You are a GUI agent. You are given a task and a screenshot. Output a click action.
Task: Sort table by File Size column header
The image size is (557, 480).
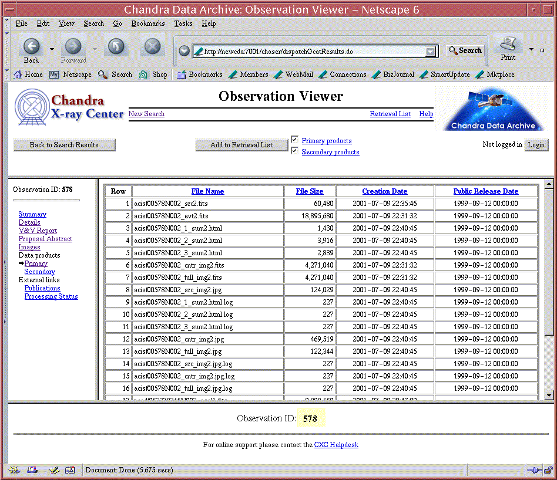click(309, 191)
